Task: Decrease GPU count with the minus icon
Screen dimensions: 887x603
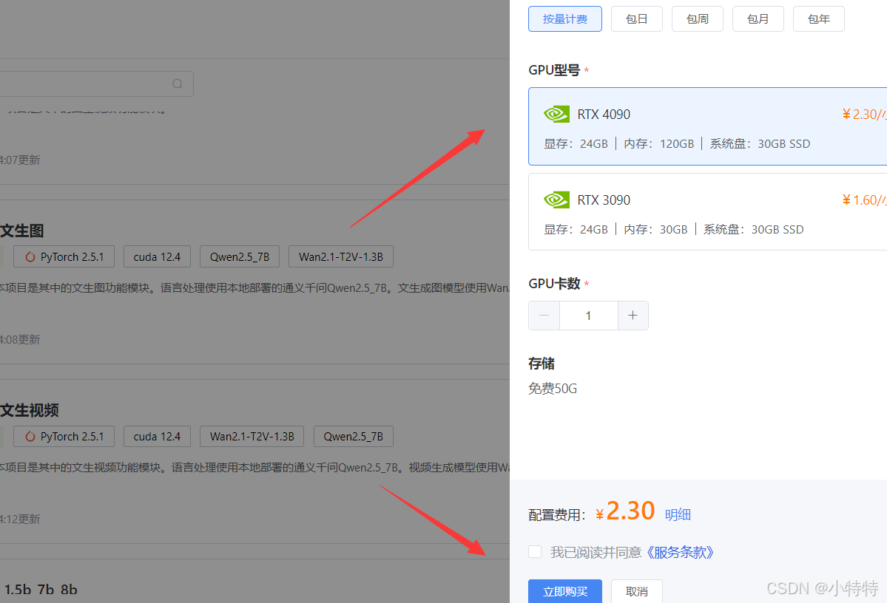Action: [544, 316]
